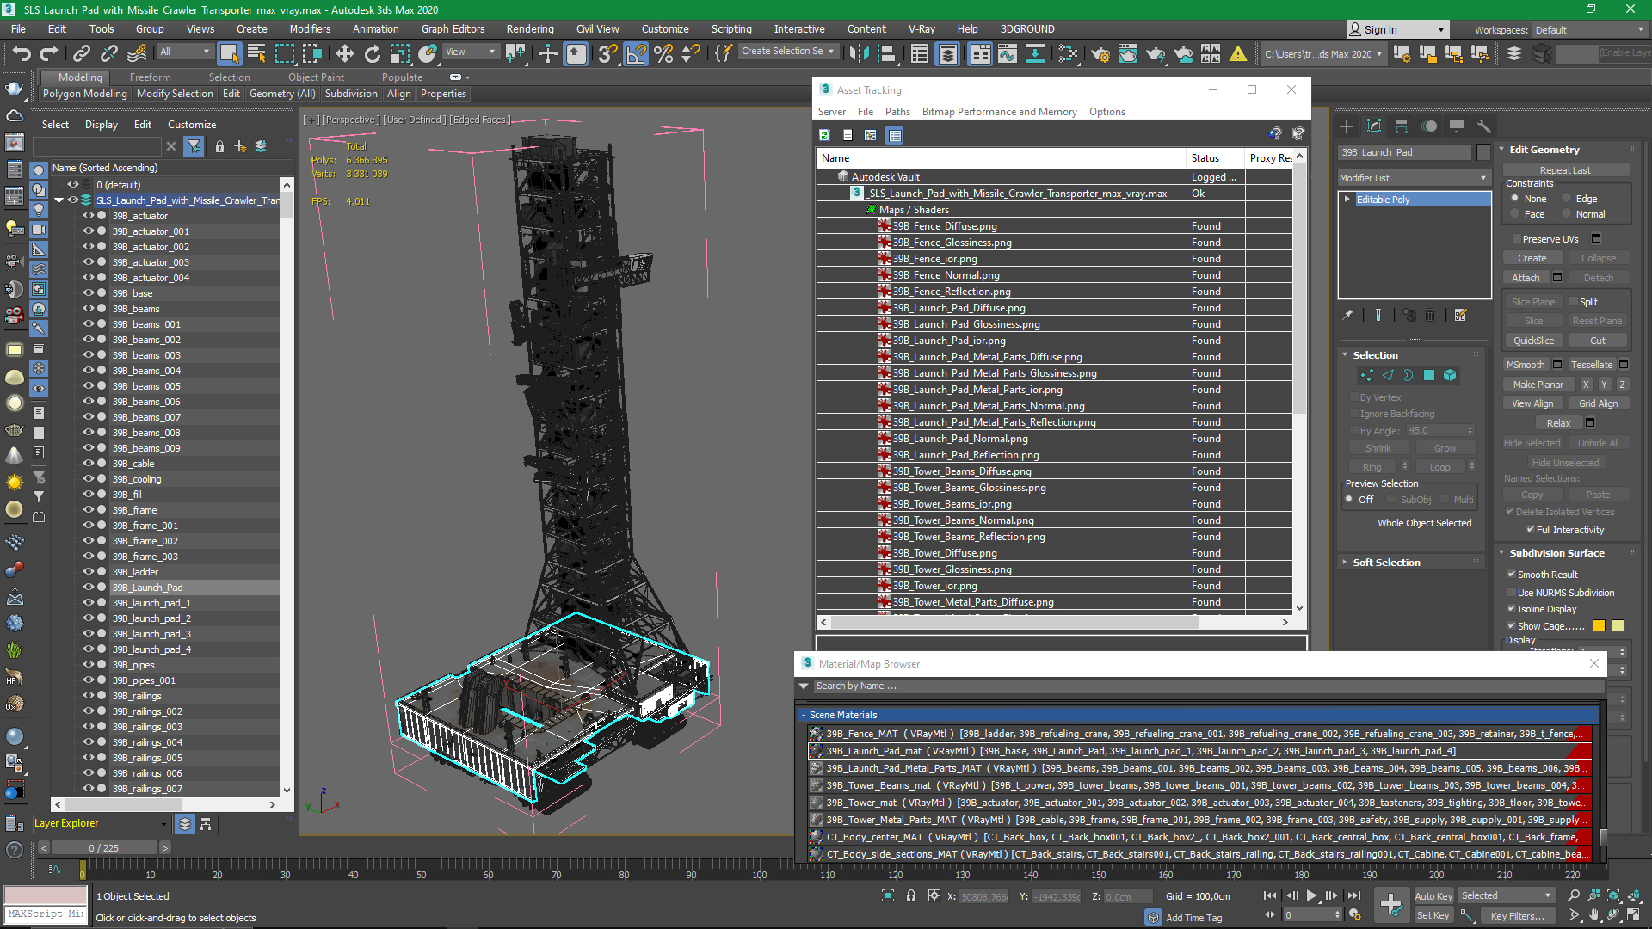Select the Face constraint radio button
Screen dimensions: 1652x929
point(1515,214)
